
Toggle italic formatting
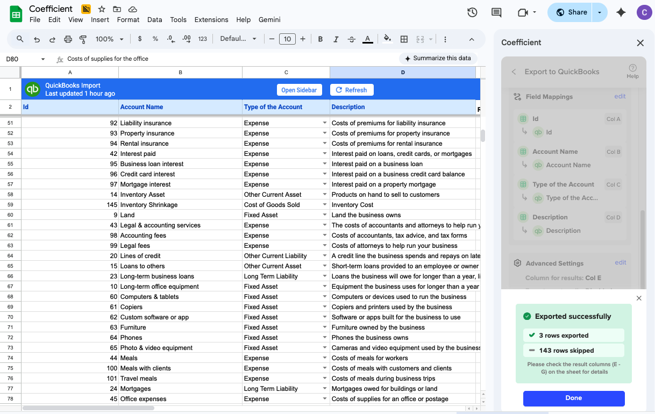point(336,39)
